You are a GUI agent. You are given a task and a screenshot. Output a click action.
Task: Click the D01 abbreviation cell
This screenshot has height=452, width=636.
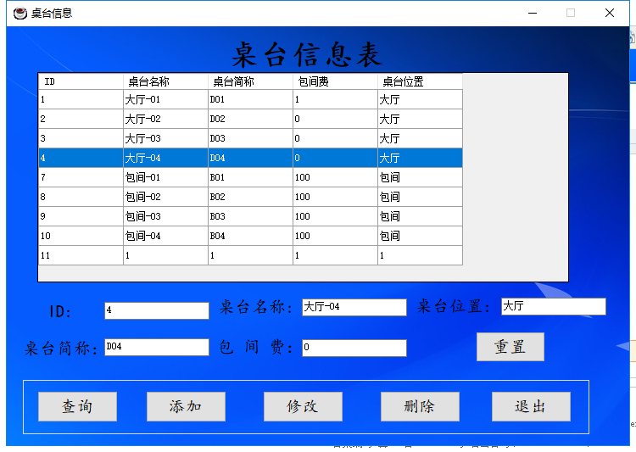(x=250, y=99)
